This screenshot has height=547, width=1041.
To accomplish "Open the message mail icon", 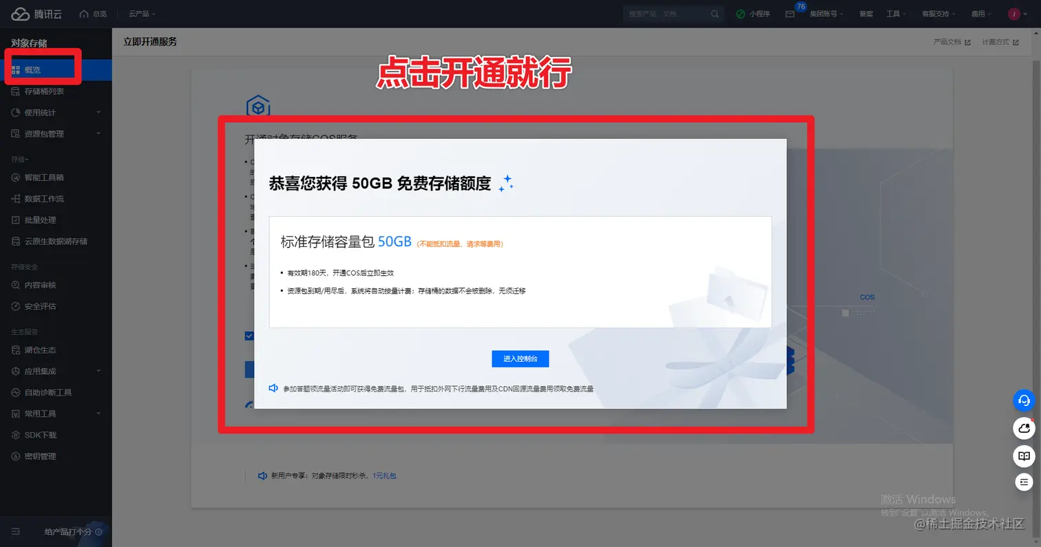I will (790, 14).
